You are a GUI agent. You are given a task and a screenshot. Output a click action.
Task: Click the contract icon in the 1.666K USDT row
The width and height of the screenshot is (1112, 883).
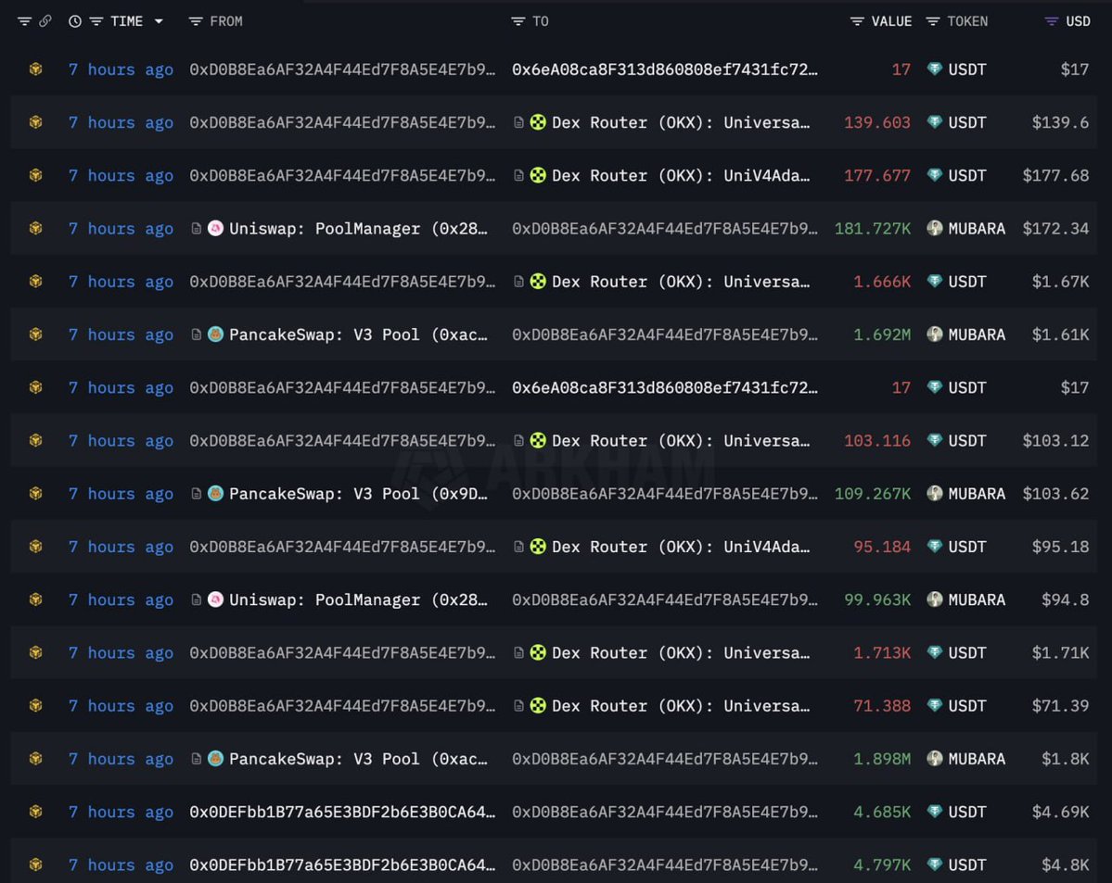(x=518, y=282)
